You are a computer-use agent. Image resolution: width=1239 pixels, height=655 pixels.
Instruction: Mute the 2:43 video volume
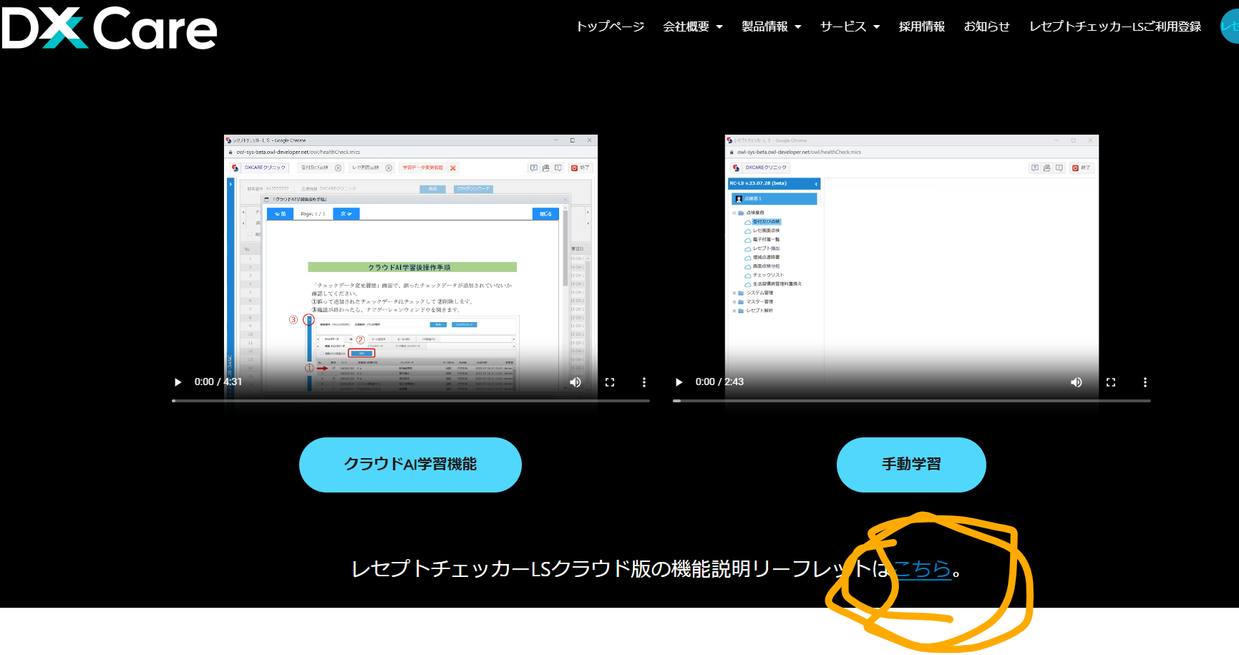pyautogui.click(x=1077, y=382)
